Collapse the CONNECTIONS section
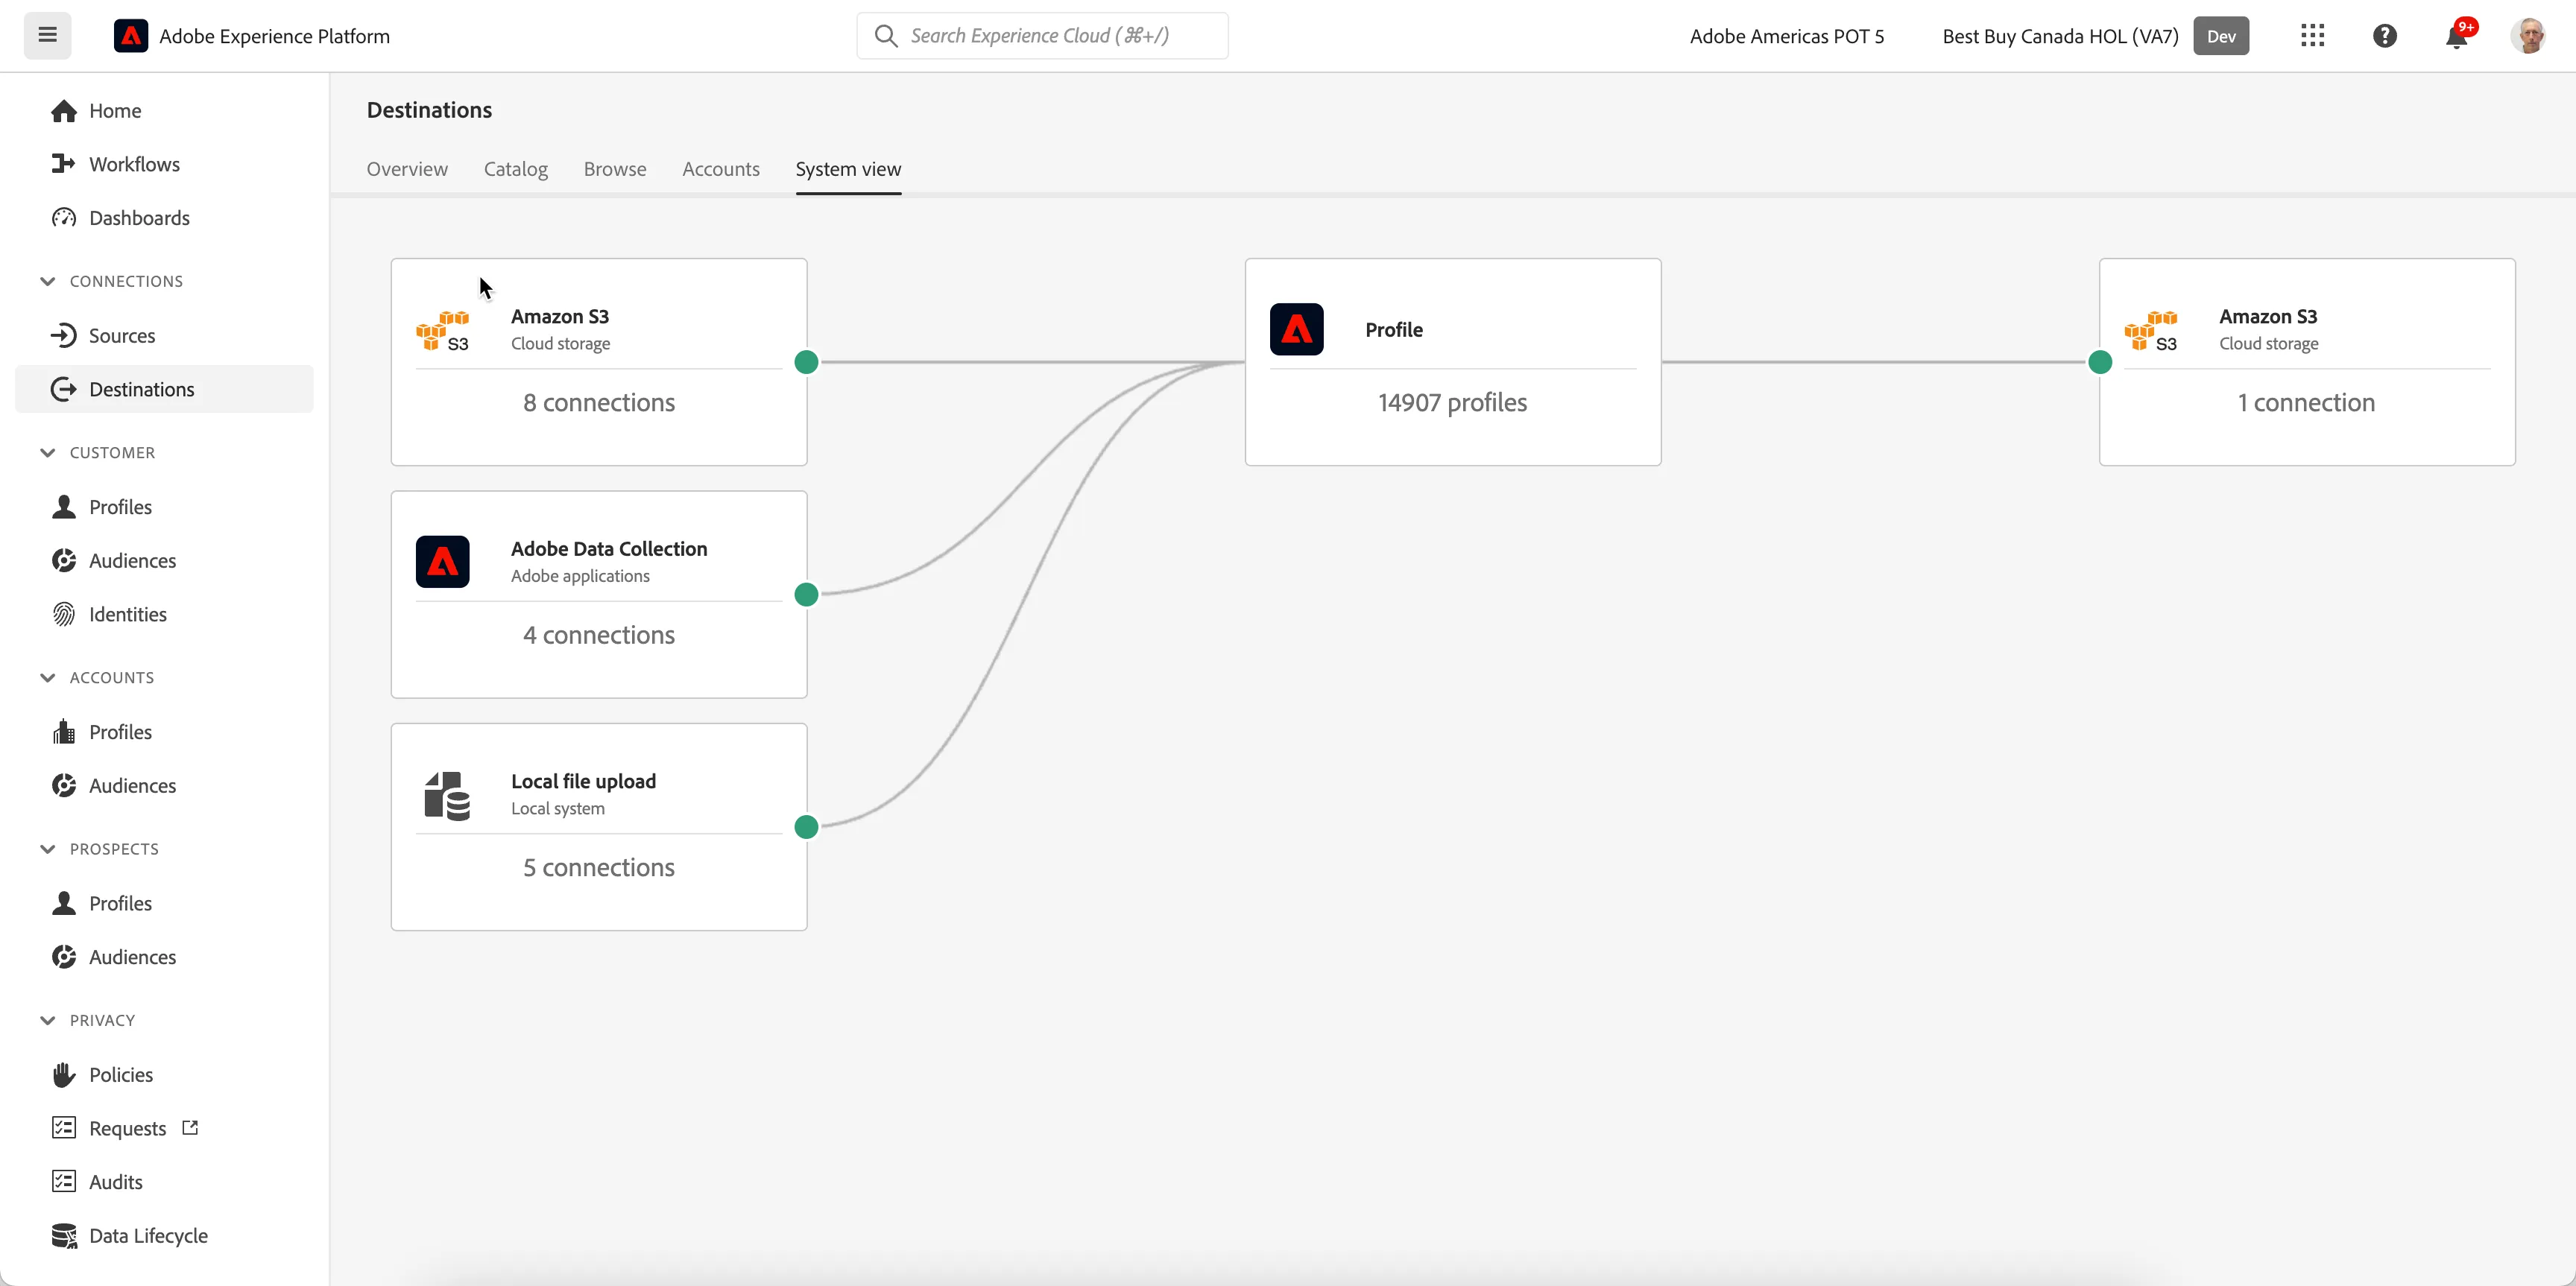The image size is (2576, 1286). [47, 281]
